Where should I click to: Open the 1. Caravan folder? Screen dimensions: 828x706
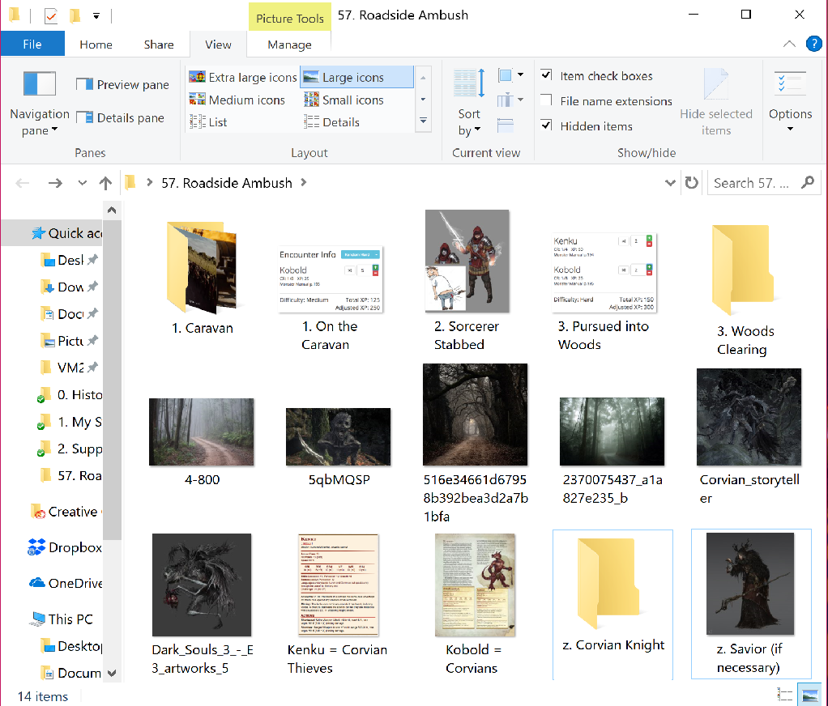[x=203, y=278]
